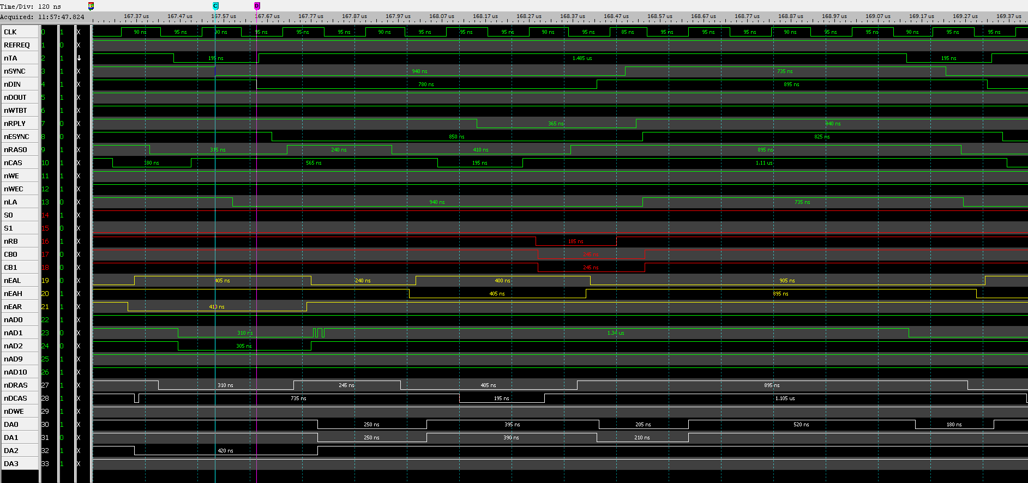
Task: Click the Time/Div 120 ns setting
Action: click(31, 7)
